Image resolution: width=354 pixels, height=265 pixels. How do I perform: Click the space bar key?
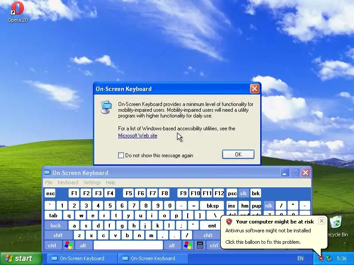pos(128,246)
